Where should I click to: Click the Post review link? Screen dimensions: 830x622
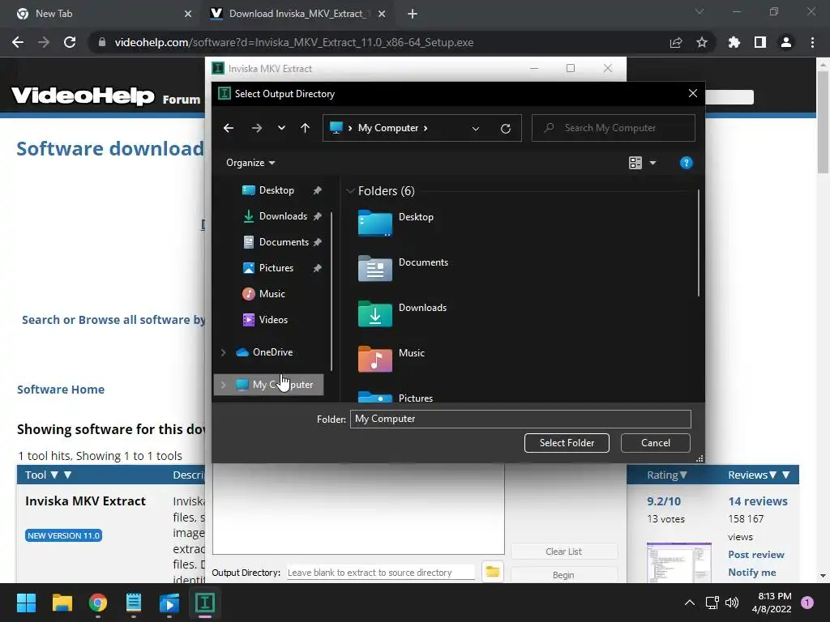(756, 554)
